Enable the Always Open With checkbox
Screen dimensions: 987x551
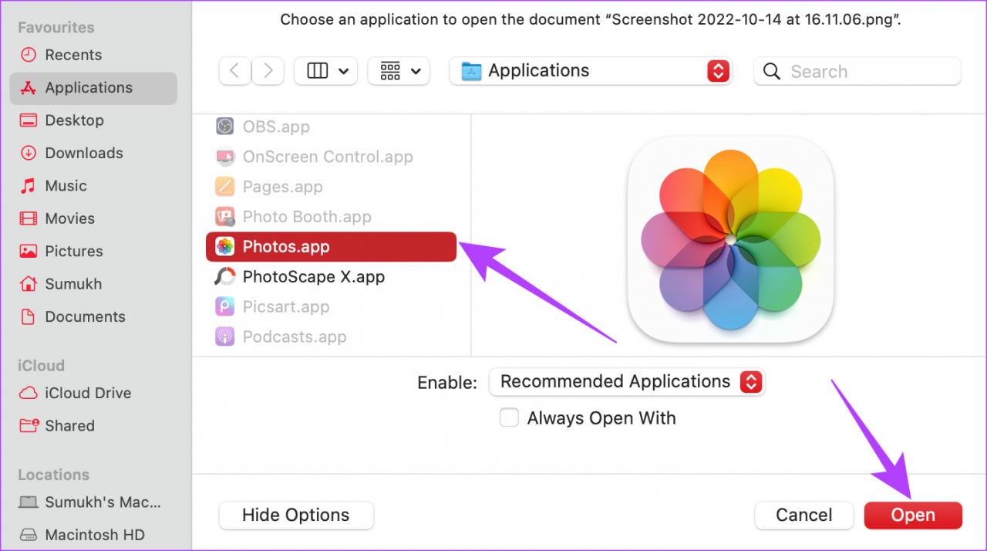coord(509,417)
